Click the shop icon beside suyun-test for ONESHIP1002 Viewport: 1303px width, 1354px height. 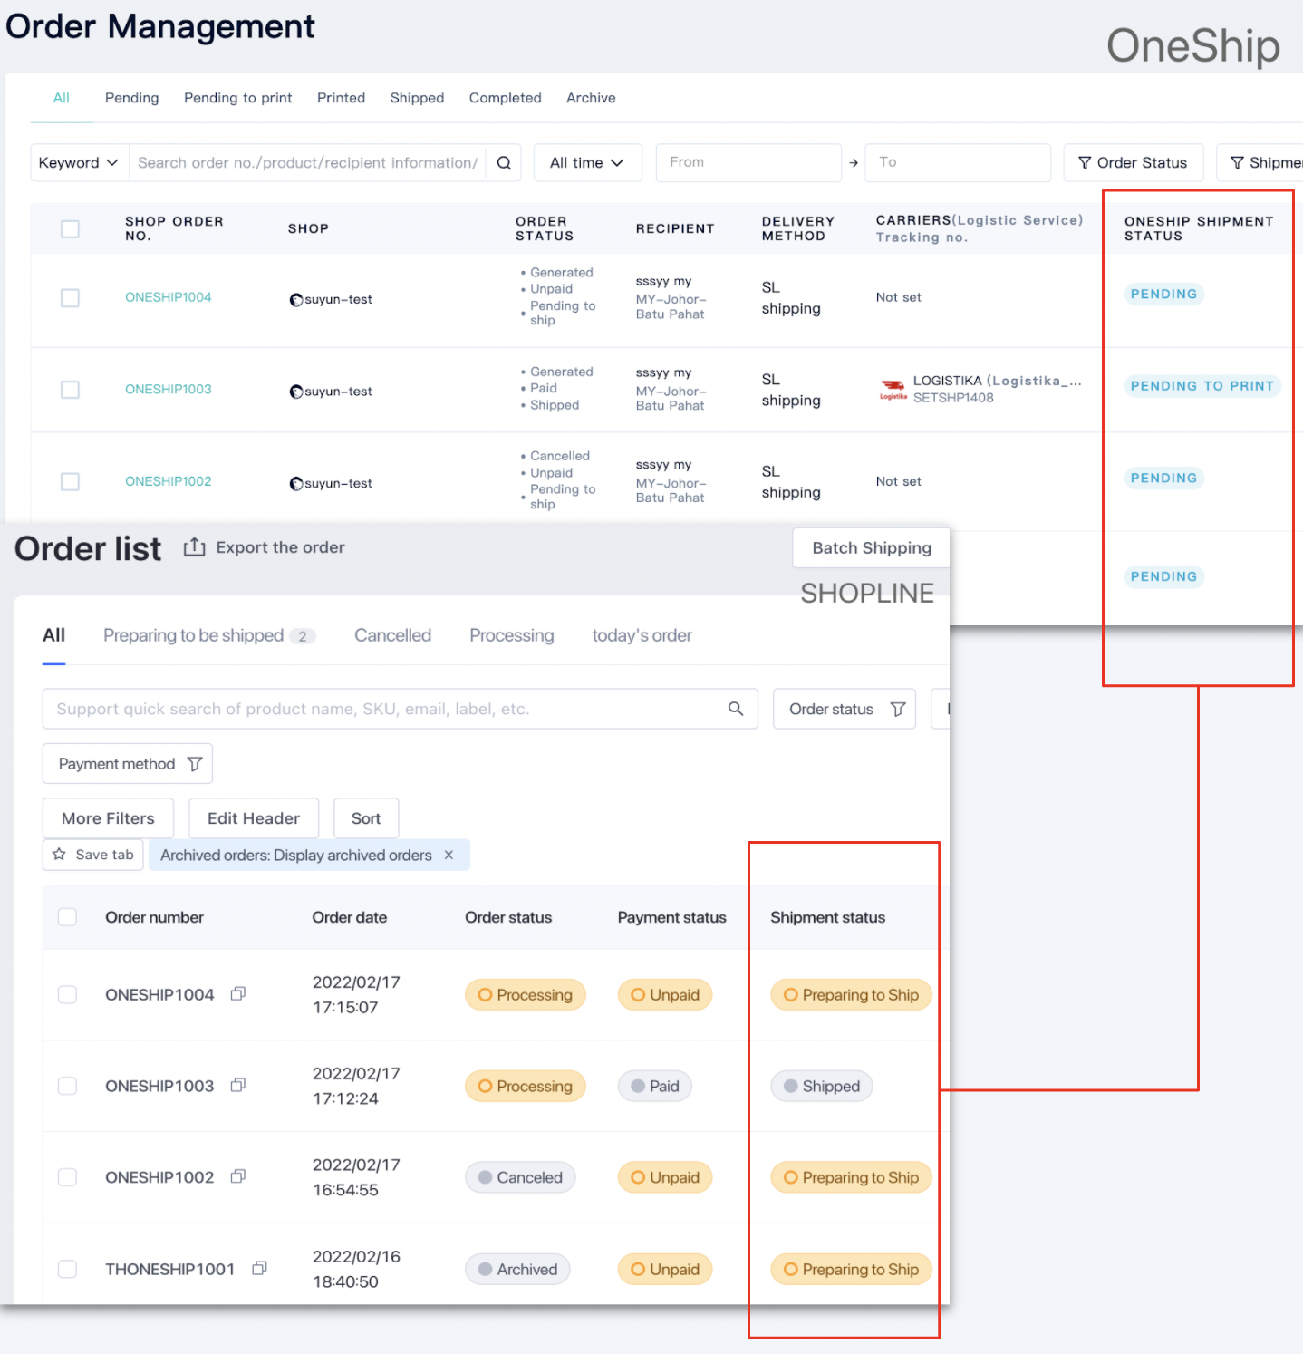pyautogui.click(x=296, y=484)
